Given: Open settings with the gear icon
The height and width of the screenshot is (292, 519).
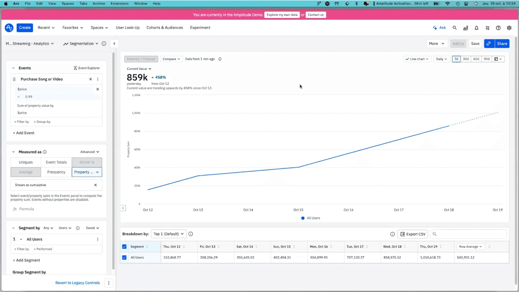Looking at the screenshot, I should pos(509,28).
